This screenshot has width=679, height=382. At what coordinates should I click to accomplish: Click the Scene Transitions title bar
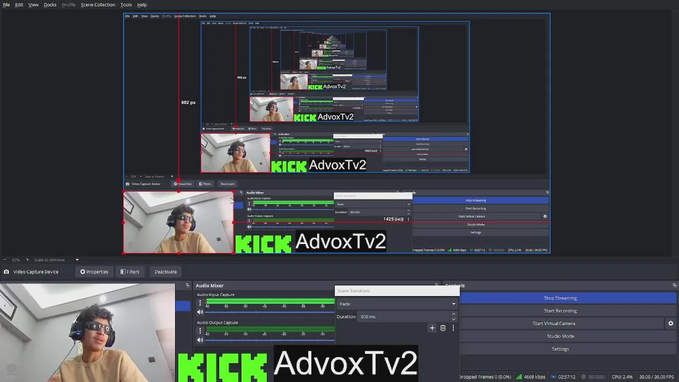[x=397, y=291]
